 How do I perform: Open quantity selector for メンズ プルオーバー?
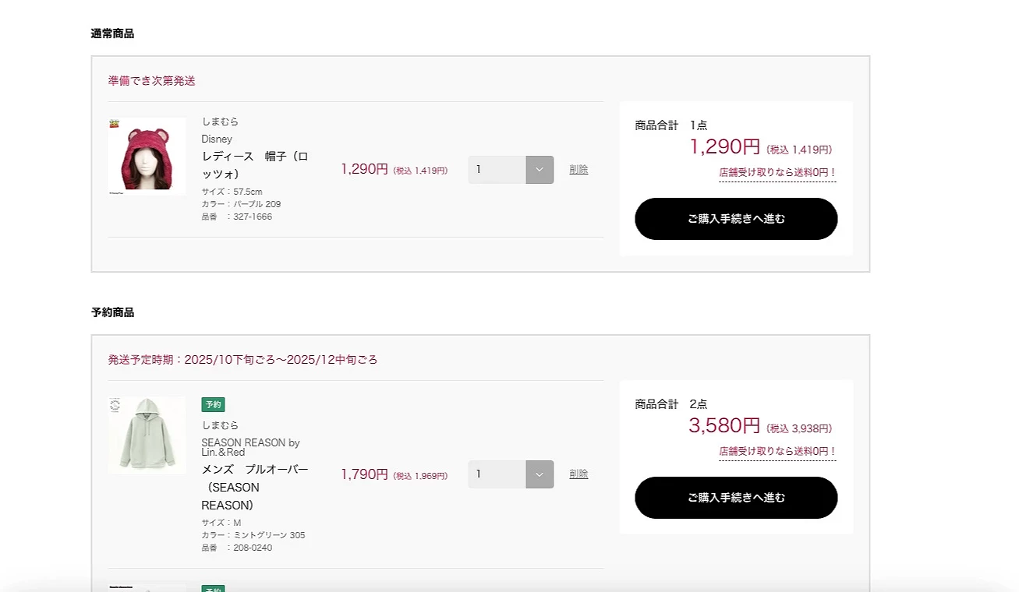(x=539, y=474)
